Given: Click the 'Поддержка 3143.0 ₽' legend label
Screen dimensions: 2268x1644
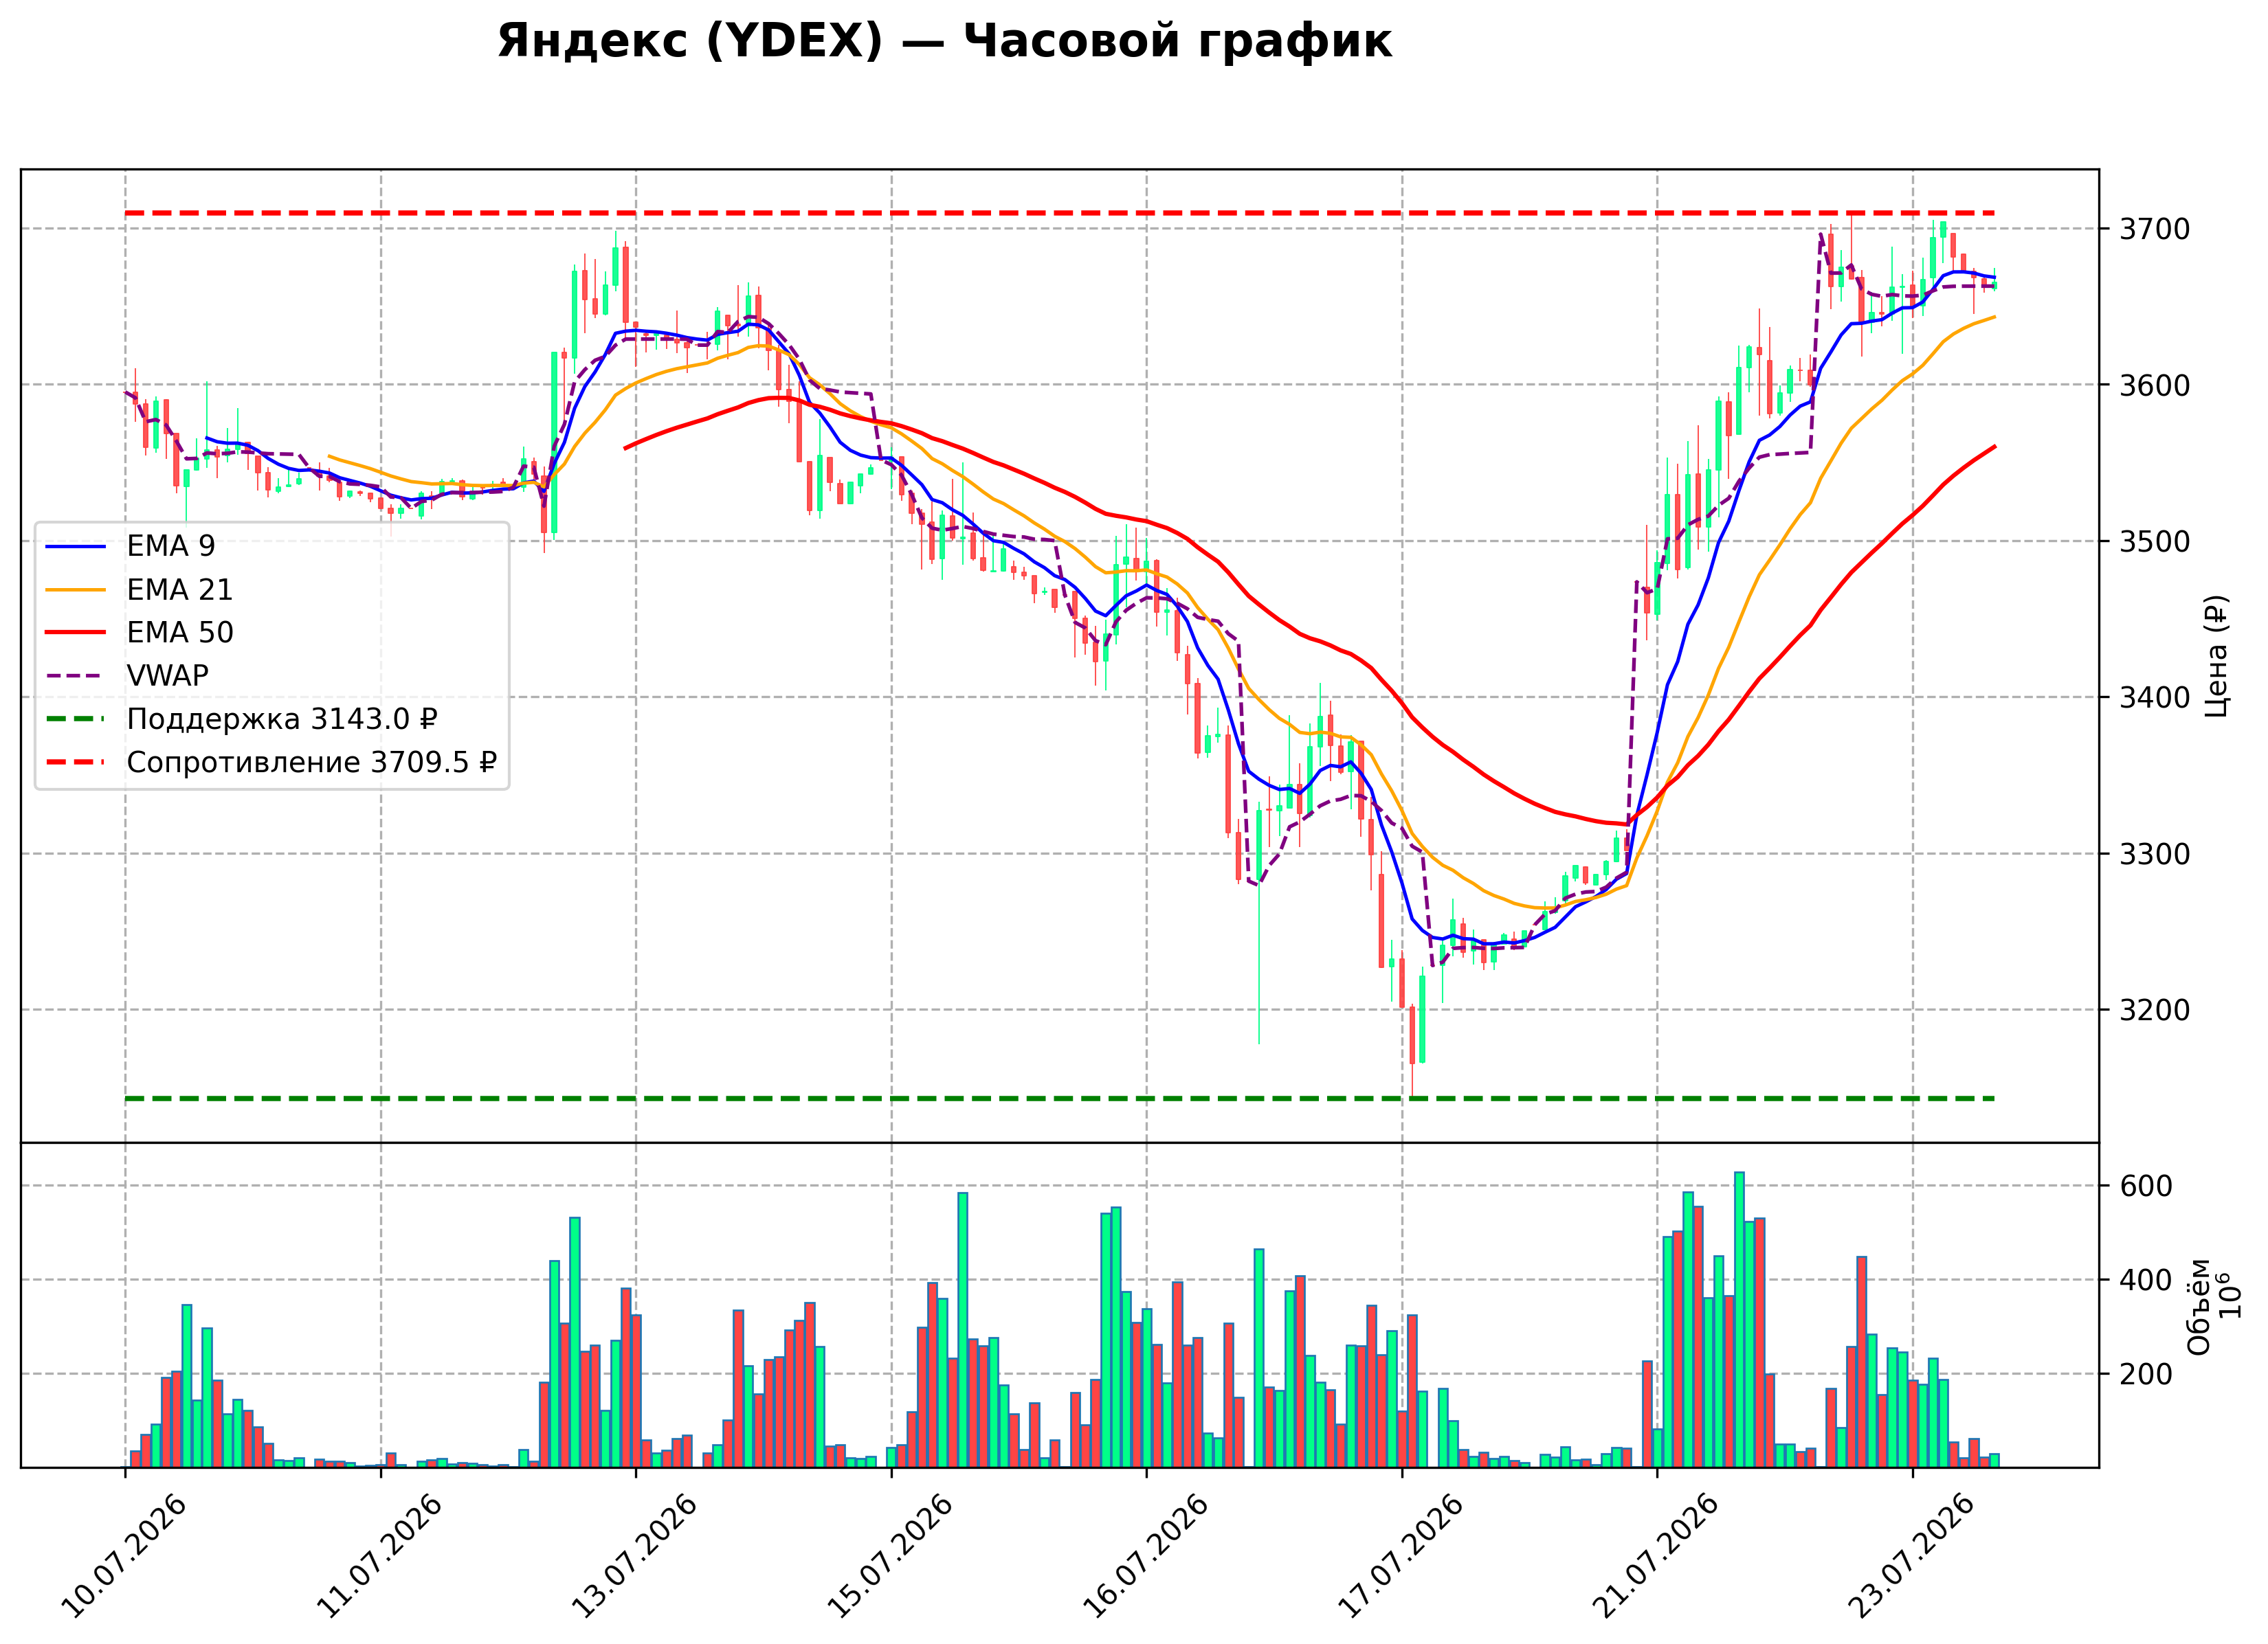Looking at the screenshot, I should click(282, 719).
